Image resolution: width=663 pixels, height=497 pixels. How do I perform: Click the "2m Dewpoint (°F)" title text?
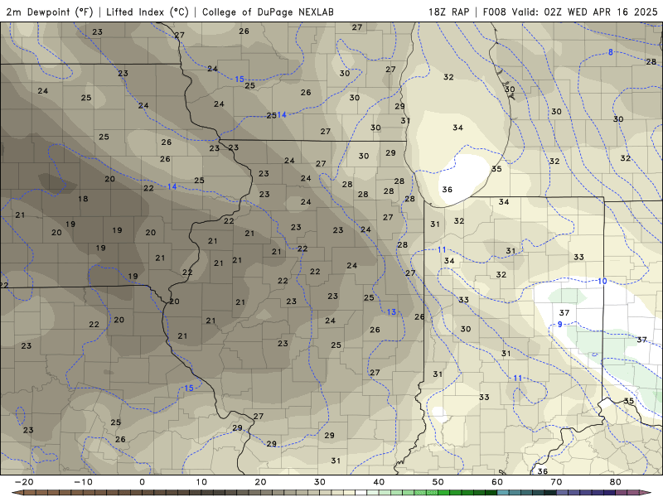click(x=50, y=12)
